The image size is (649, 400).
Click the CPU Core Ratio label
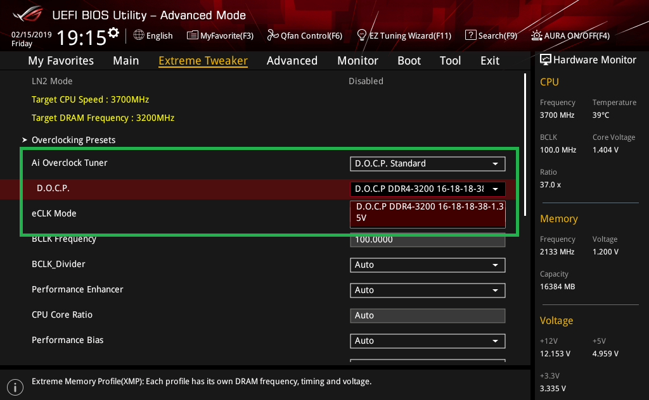point(62,315)
